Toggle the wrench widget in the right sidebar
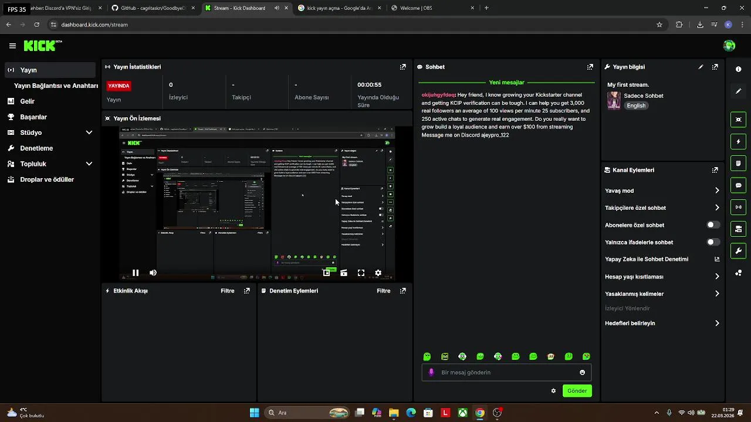The height and width of the screenshot is (422, 751). coord(738,251)
